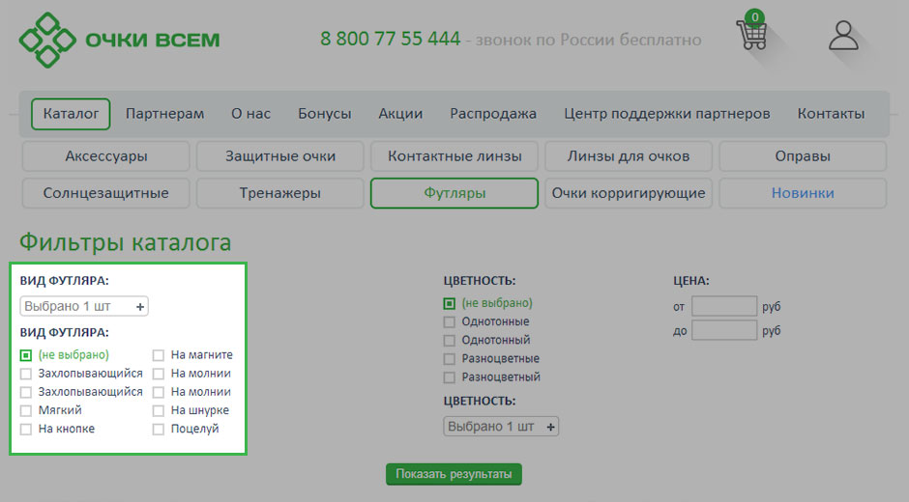Enable the На магните checkbox
This screenshot has width=909, height=502.
[x=159, y=355]
